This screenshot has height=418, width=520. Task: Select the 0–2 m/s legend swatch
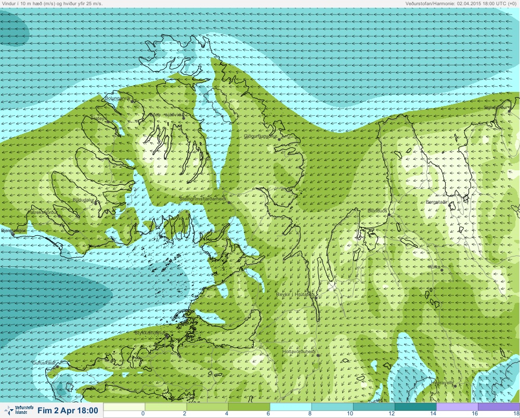(x=166, y=407)
